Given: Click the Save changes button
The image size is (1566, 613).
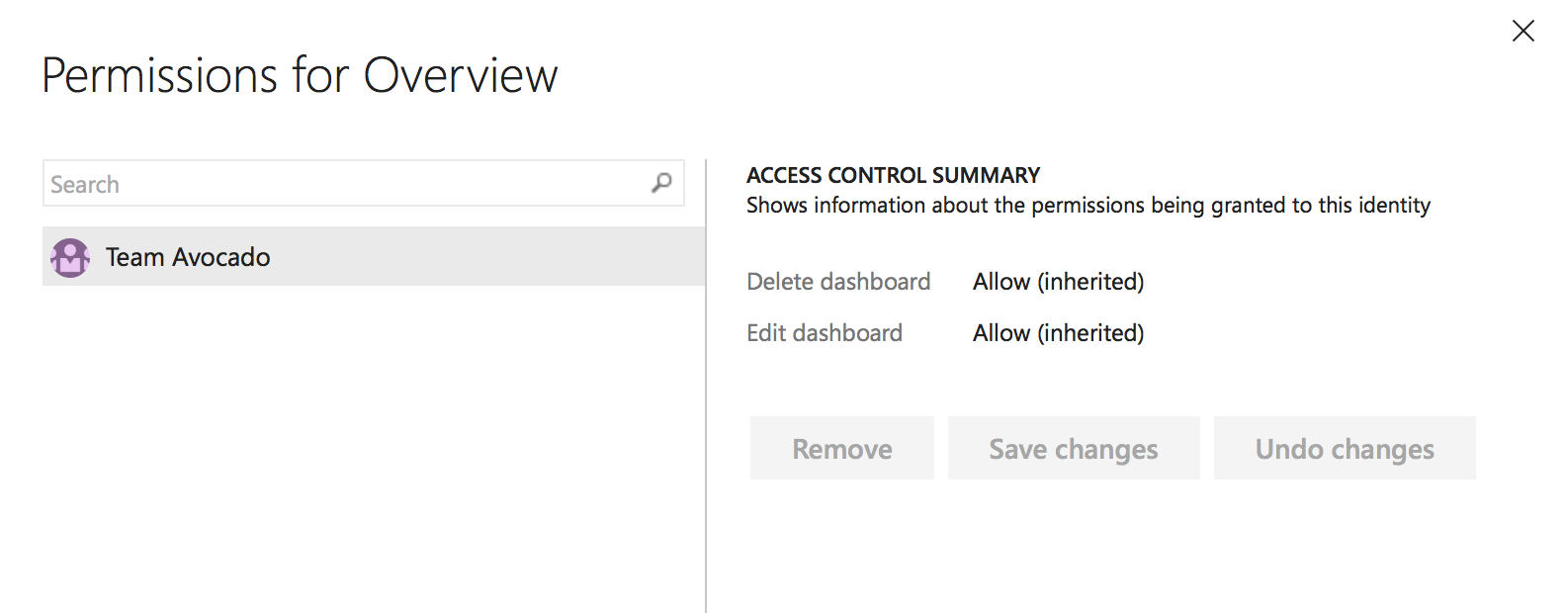Looking at the screenshot, I should [1074, 448].
